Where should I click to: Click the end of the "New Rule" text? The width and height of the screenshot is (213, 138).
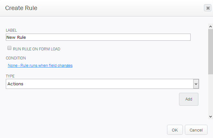(x=26, y=37)
